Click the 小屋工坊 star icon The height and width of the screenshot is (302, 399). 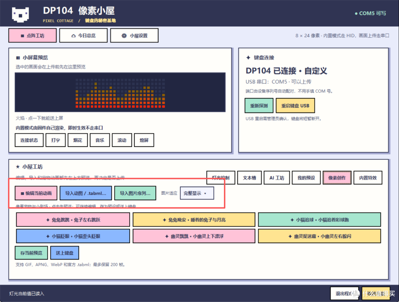point(18,167)
